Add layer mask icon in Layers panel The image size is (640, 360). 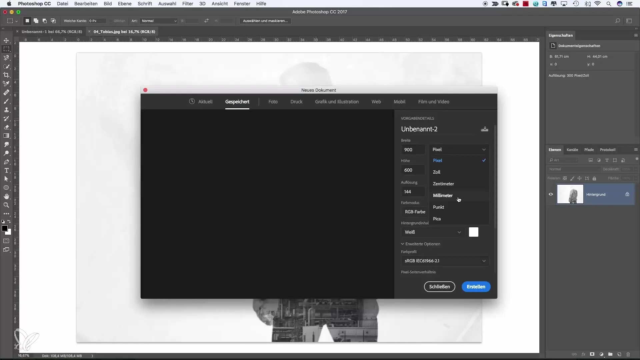(592, 354)
